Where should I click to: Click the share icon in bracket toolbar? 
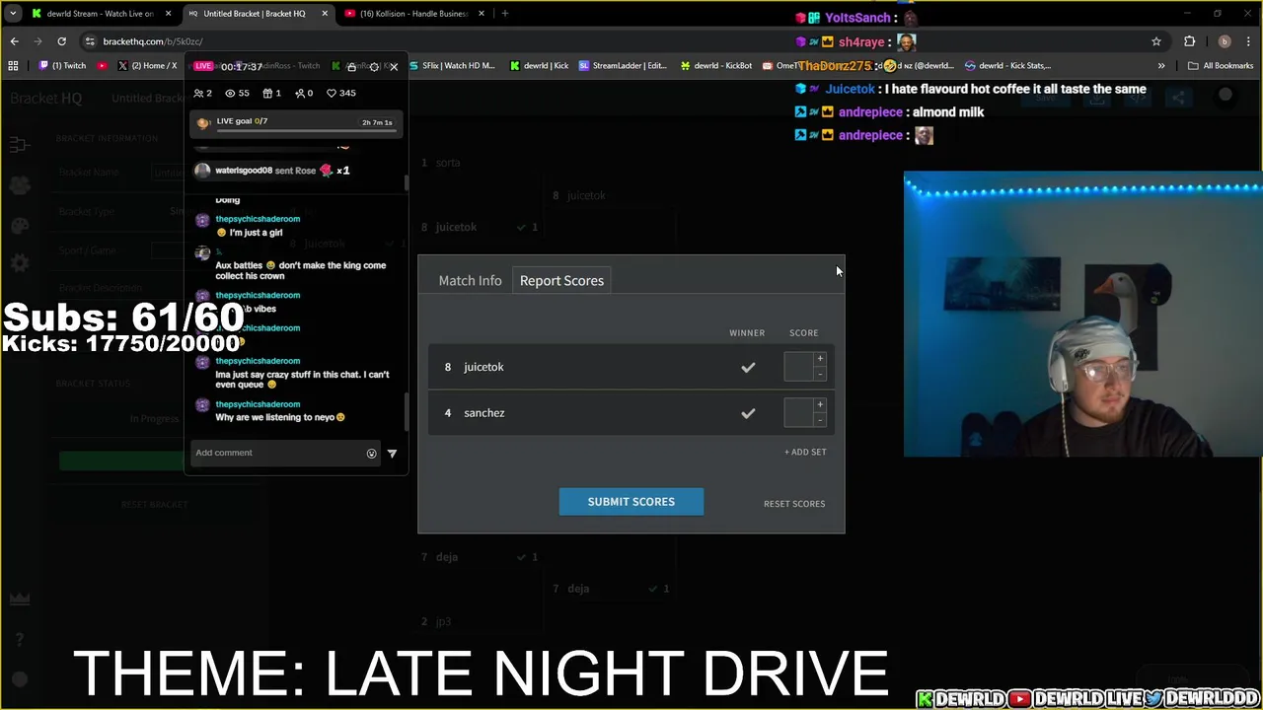[x=1177, y=97]
